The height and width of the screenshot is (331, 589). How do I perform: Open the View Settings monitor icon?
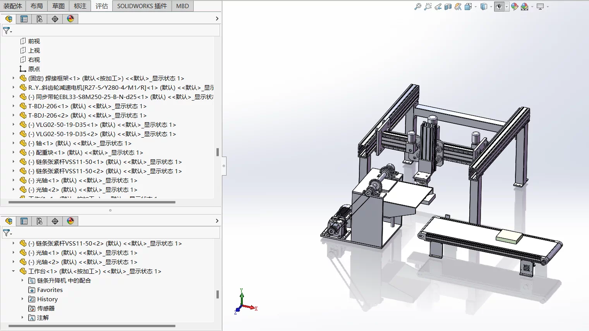coord(540,7)
